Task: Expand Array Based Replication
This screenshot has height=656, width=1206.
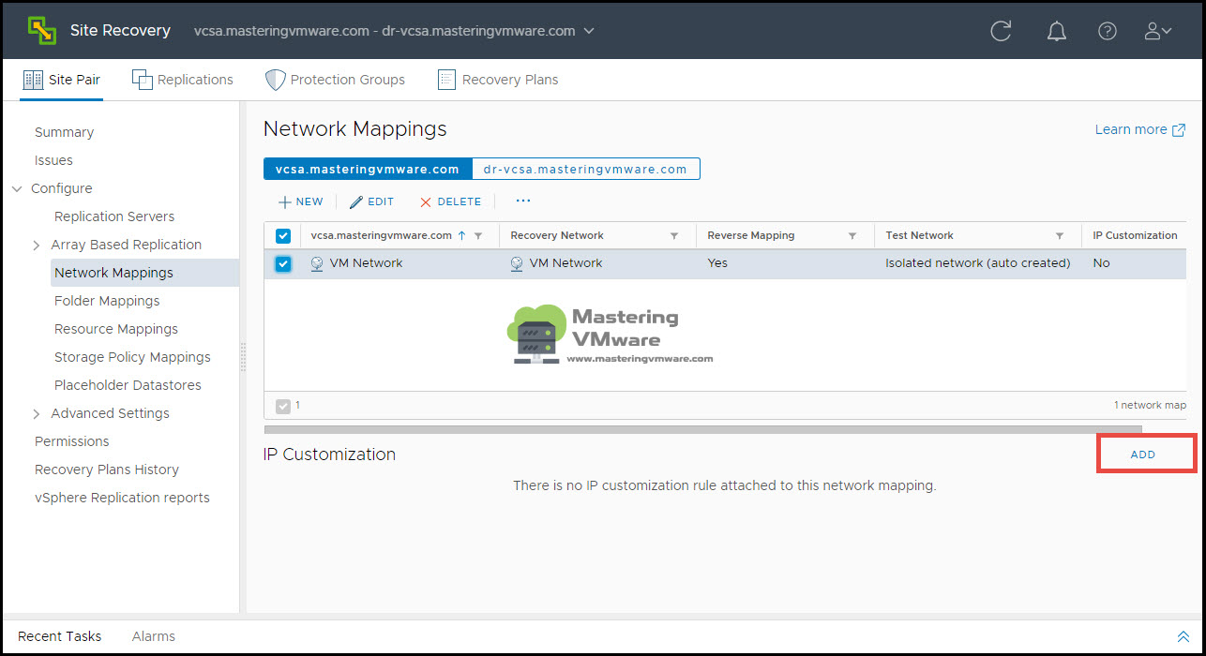Action: click(37, 246)
